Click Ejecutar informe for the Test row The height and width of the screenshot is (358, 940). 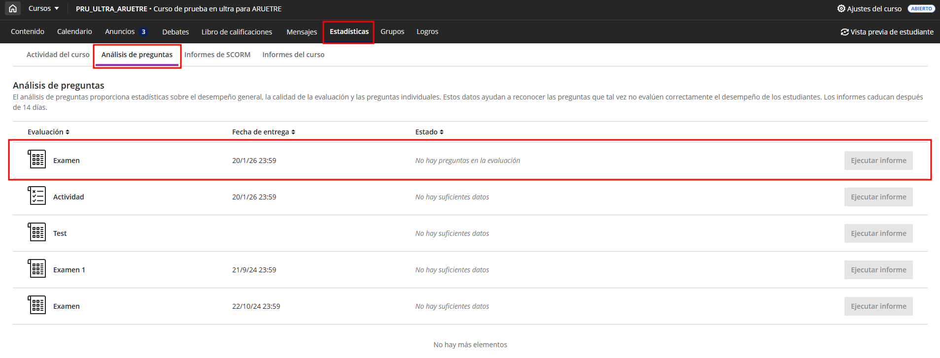[x=878, y=233]
